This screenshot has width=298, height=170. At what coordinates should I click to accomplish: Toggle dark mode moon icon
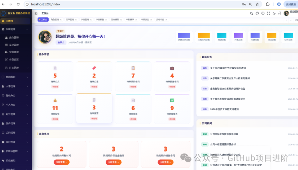[x=274, y=13]
